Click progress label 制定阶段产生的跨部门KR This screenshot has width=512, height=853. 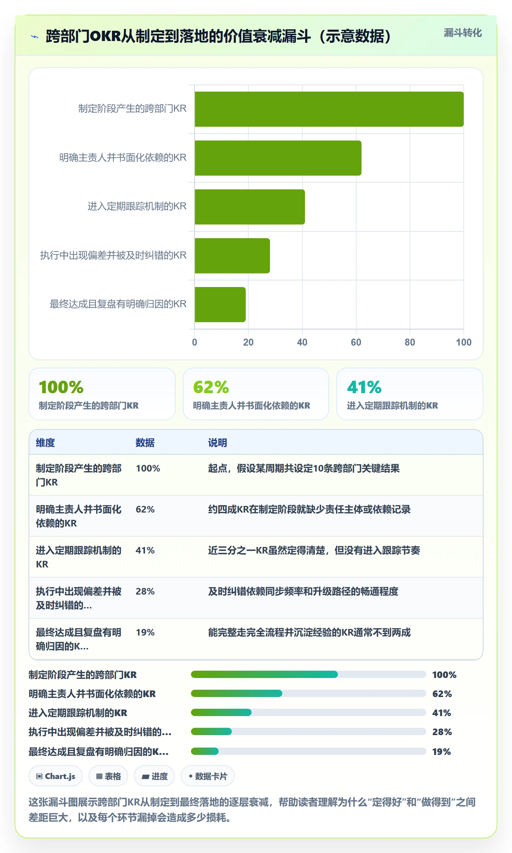83,675
